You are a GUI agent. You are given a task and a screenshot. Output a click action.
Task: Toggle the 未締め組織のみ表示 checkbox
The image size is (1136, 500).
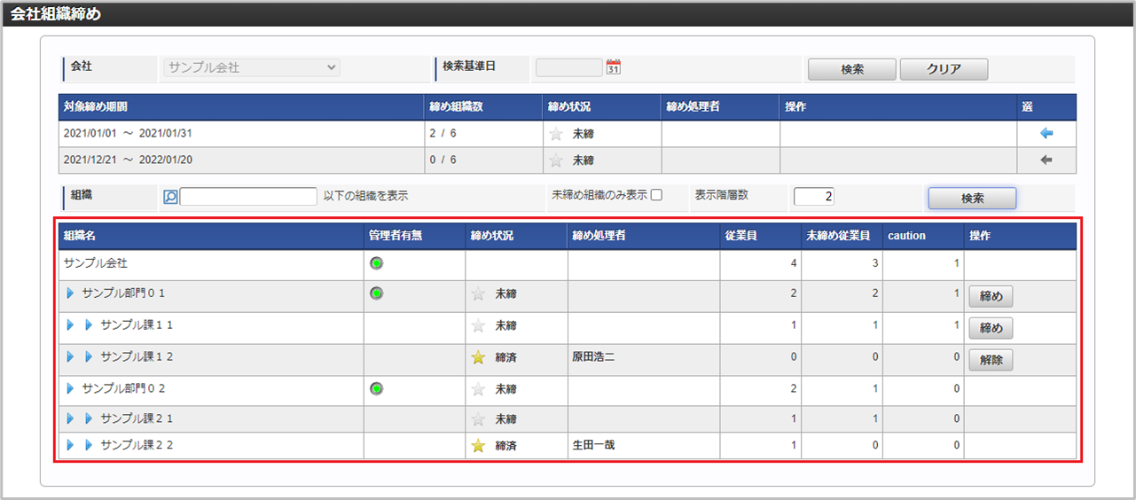pos(656,196)
